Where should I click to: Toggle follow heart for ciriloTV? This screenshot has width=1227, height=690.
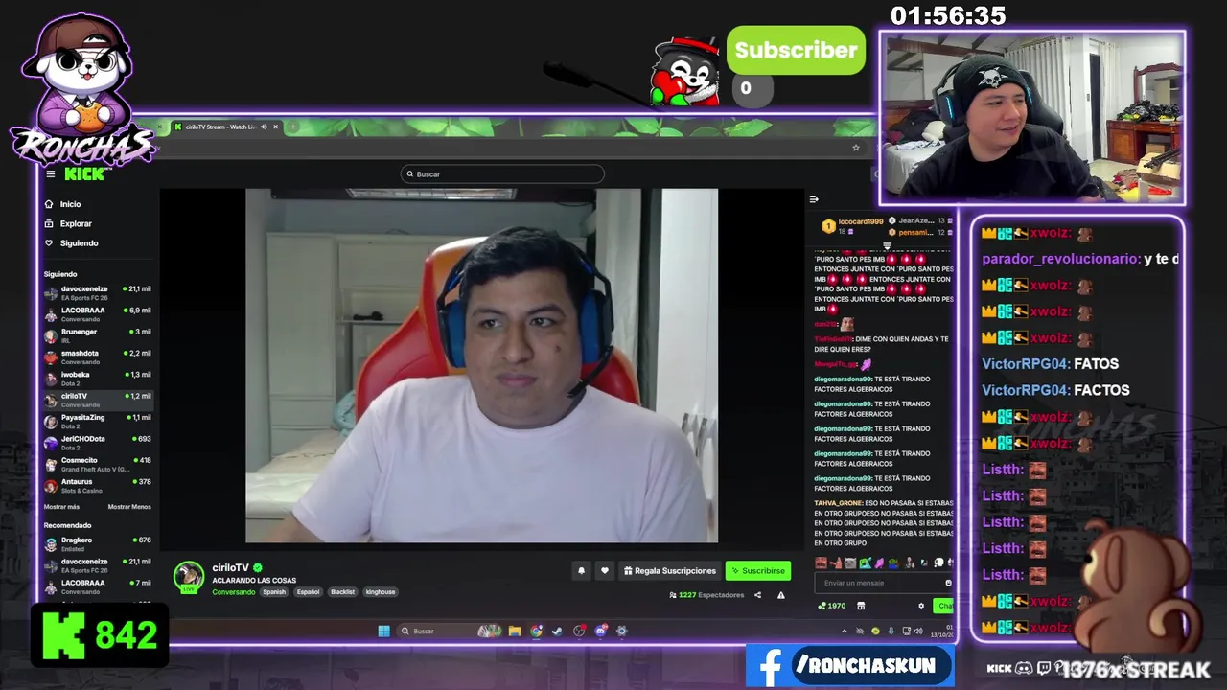605,571
